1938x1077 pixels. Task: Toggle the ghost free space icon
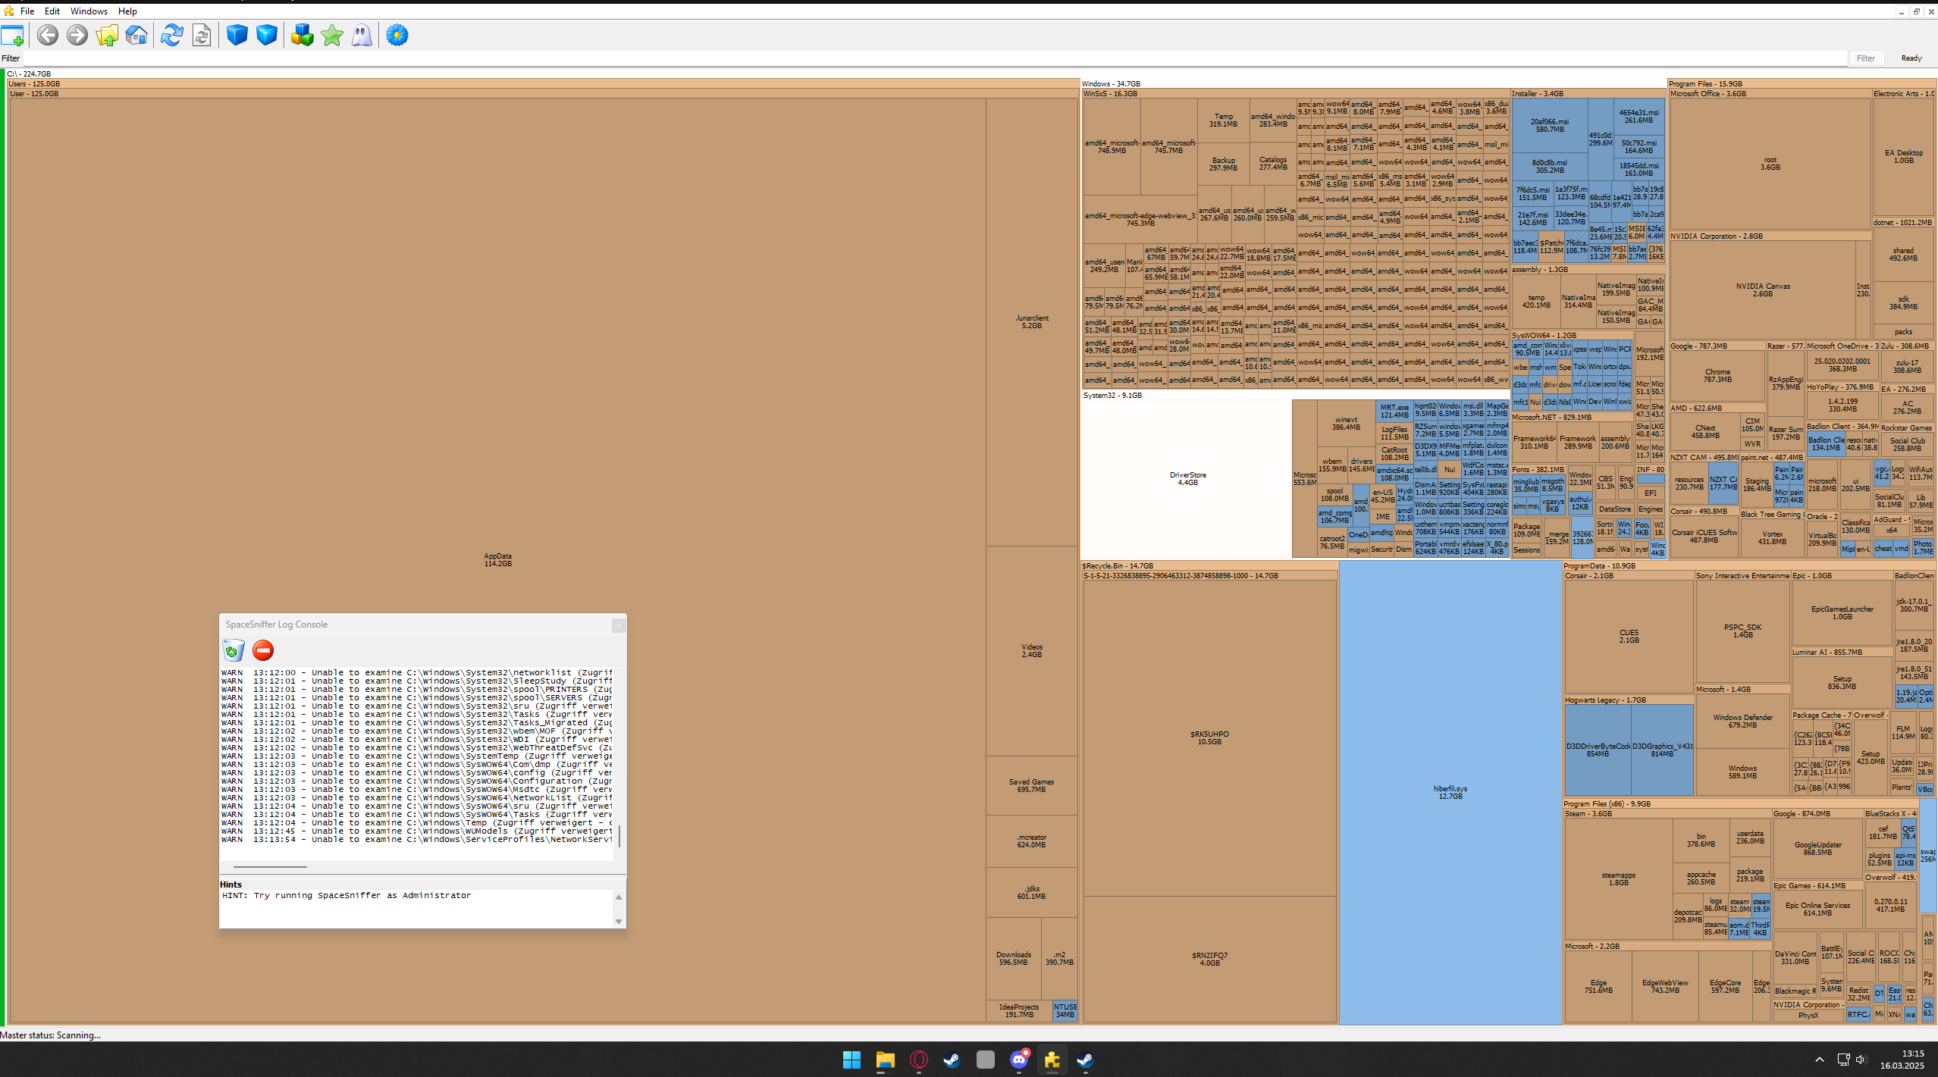362,36
